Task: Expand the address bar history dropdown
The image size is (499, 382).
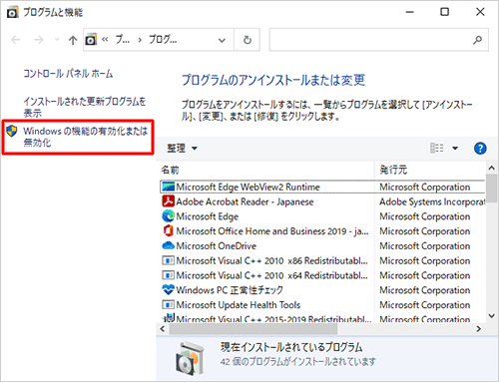Action: [x=222, y=40]
